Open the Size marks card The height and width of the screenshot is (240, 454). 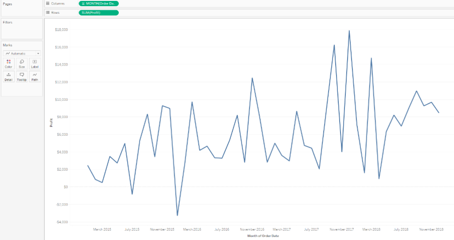pyautogui.click(x=22, y=64)
